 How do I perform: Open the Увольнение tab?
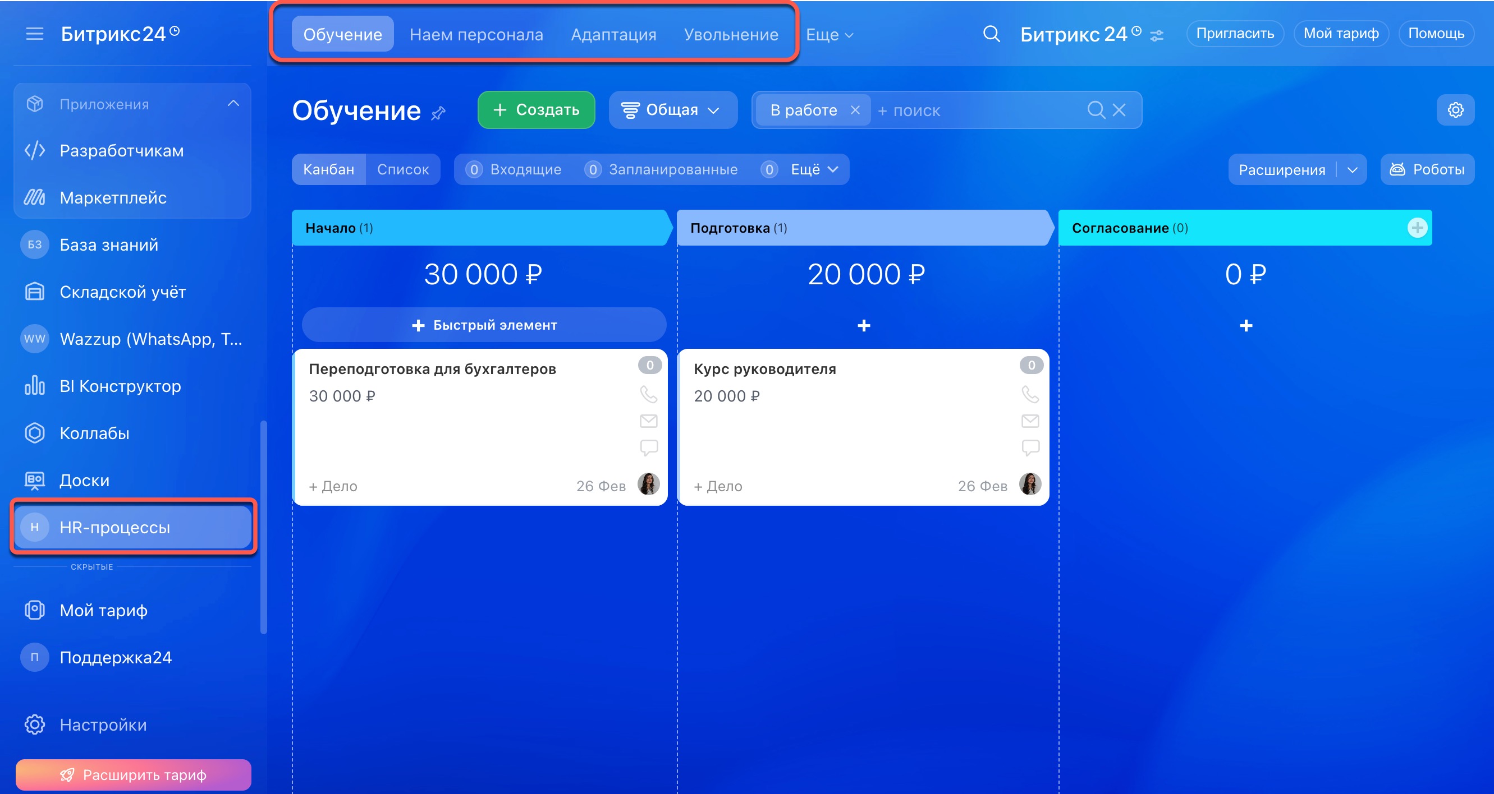click(731, 35)
